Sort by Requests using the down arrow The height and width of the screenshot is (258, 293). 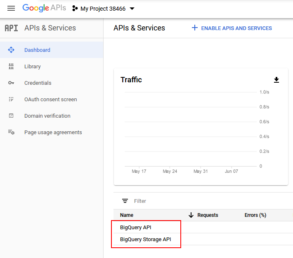click(x=191, y=215)
